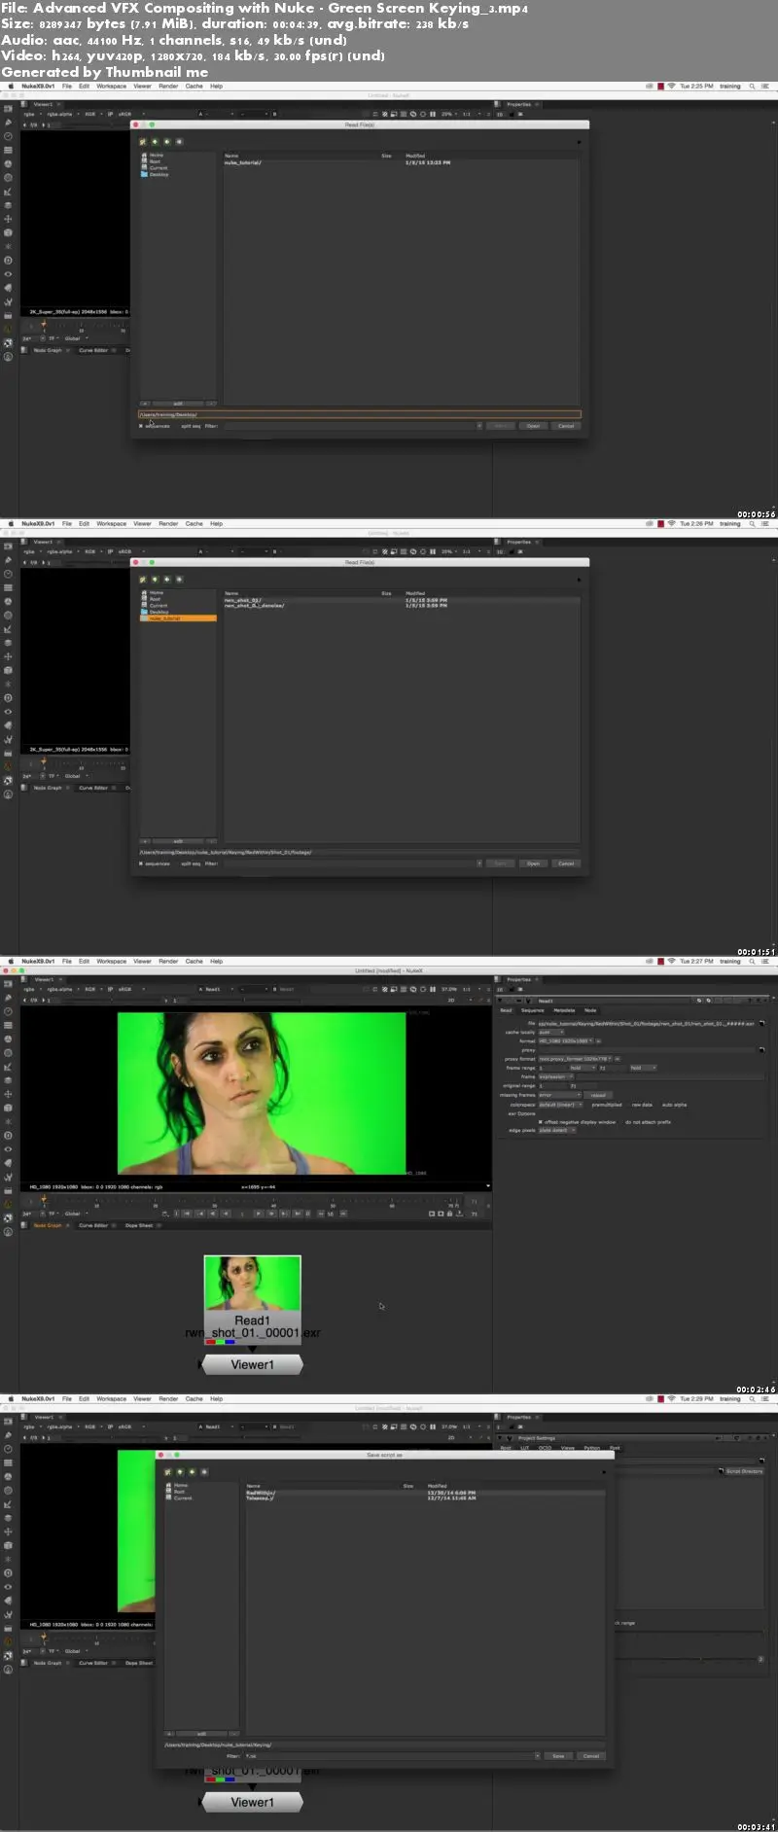Open the colorspace default (linear) dropdown
Viewport: 778px width, 1832px height.
tap(561, 1105)
